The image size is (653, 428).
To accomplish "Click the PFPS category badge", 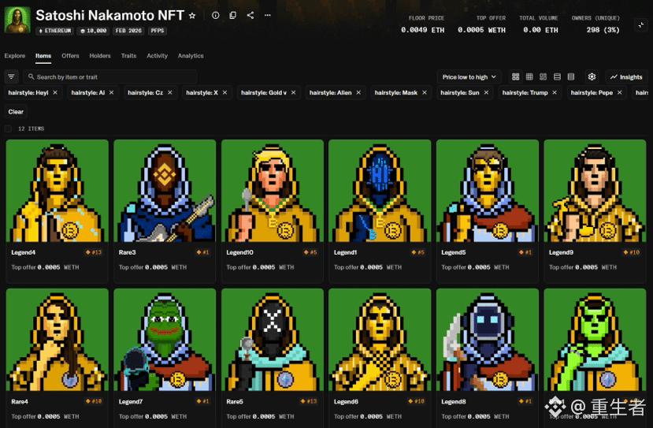I will (158, 31).
